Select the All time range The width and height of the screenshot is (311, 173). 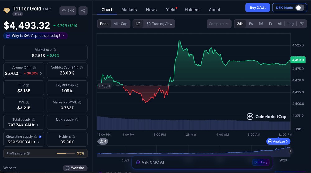coord(280,24)
